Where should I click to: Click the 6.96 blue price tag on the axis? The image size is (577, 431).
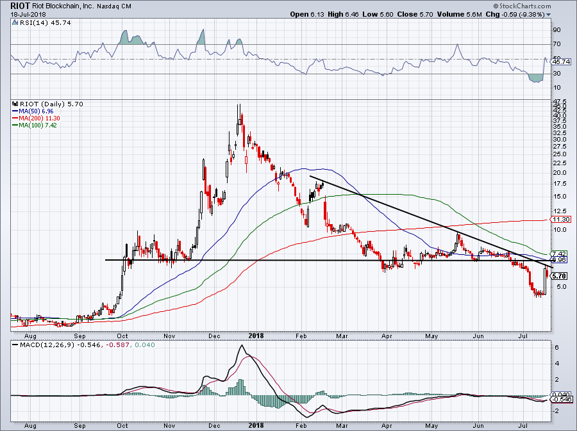(559, 260)
